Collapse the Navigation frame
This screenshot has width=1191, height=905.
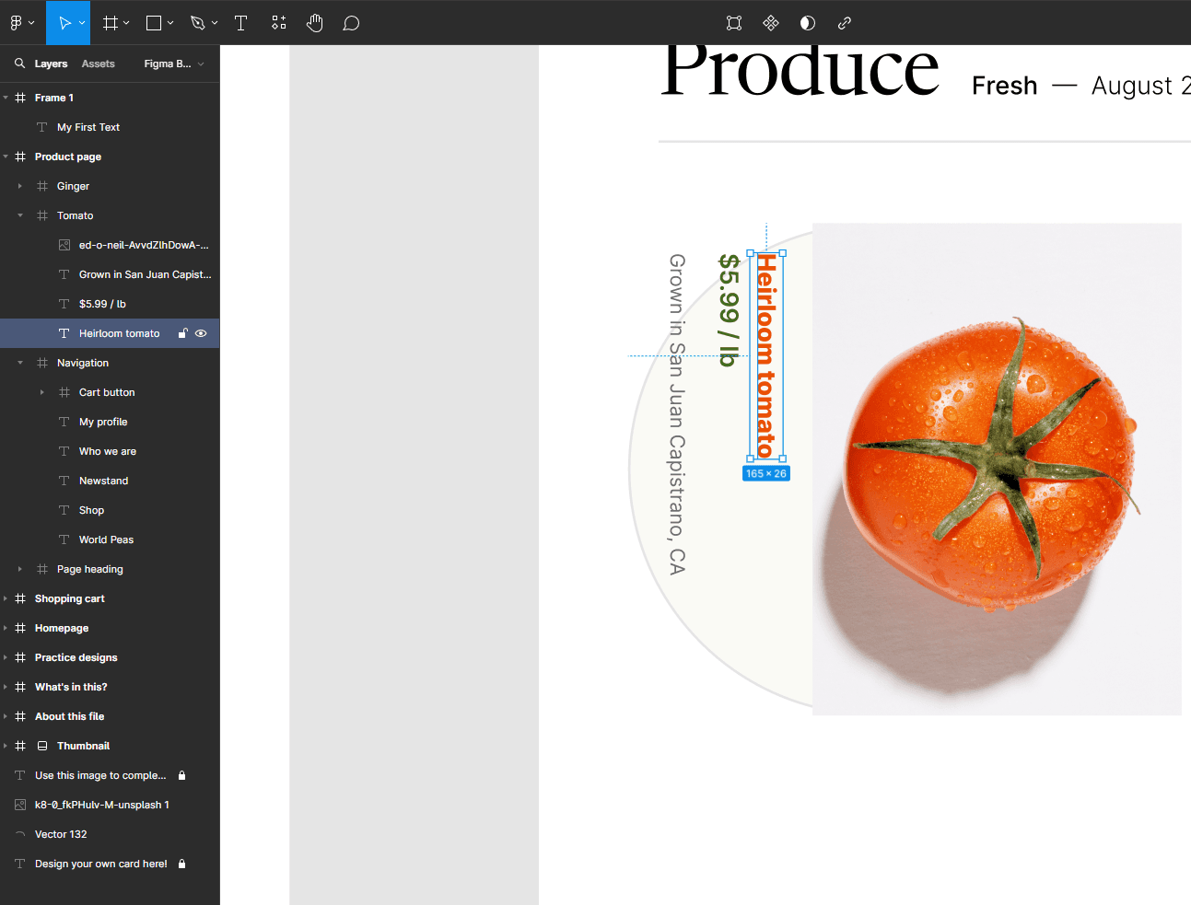point(19,363)
